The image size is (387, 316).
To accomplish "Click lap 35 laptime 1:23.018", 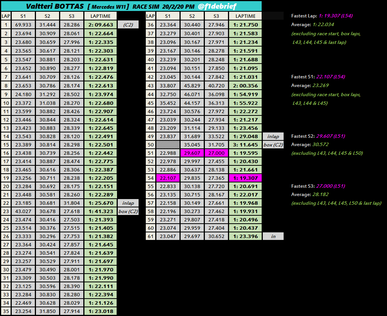I will (x=101, y=311).
